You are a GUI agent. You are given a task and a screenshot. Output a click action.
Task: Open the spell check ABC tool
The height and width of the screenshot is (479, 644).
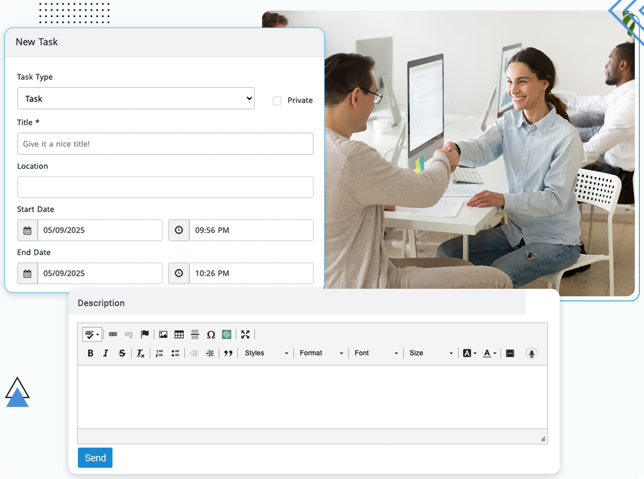point(92,334)
